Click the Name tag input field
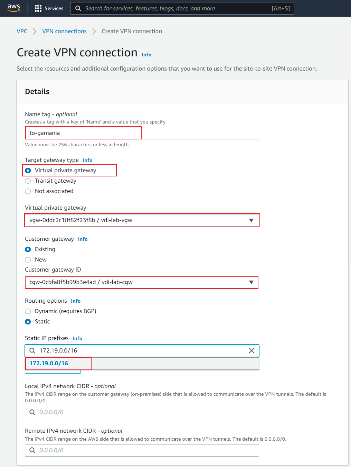Viewport: 351px width, 467px height. (142, 133)
